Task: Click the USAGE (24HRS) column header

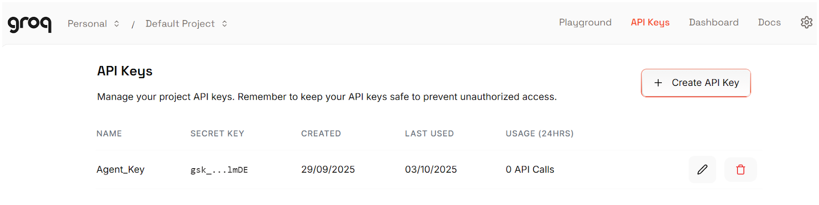Action: tap(540, 133)
